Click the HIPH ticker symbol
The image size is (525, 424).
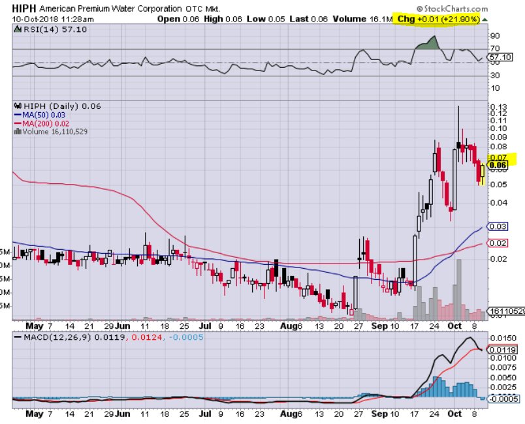tap(24, 8)
